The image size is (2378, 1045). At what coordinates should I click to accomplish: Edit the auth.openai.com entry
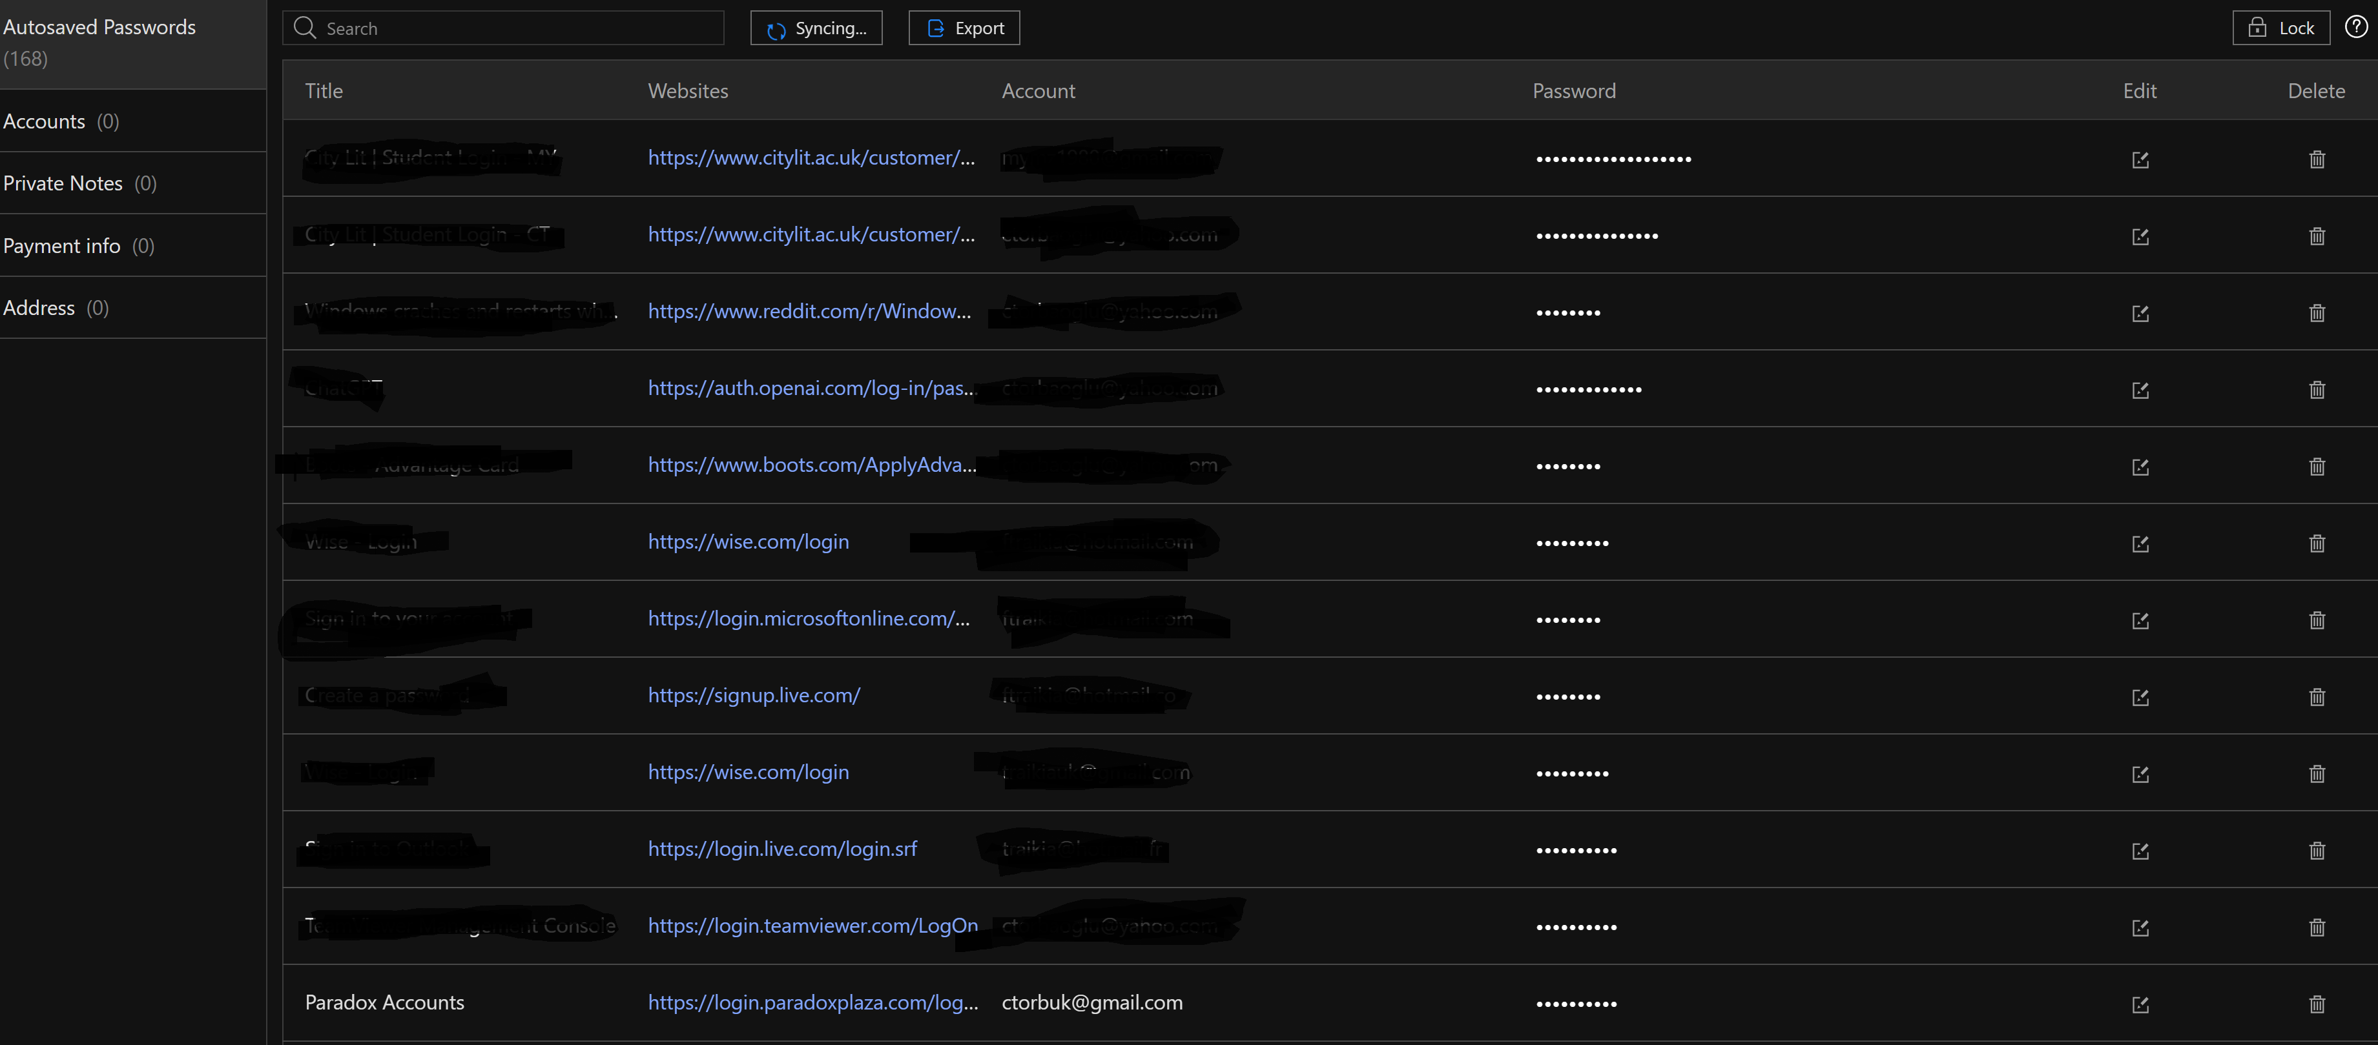coord(2140,390)
